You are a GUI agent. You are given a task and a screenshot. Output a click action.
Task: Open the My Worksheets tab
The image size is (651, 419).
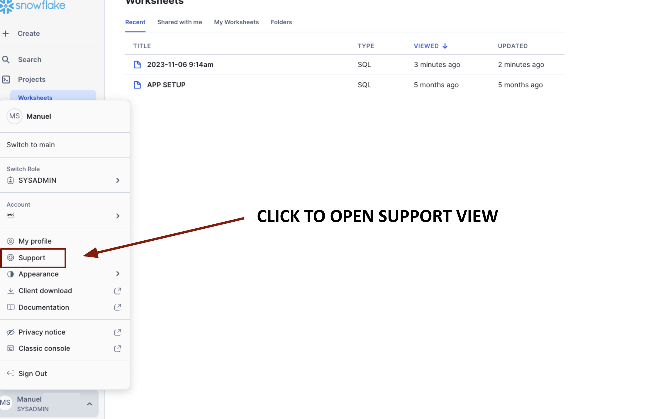[x=236, y=22]
